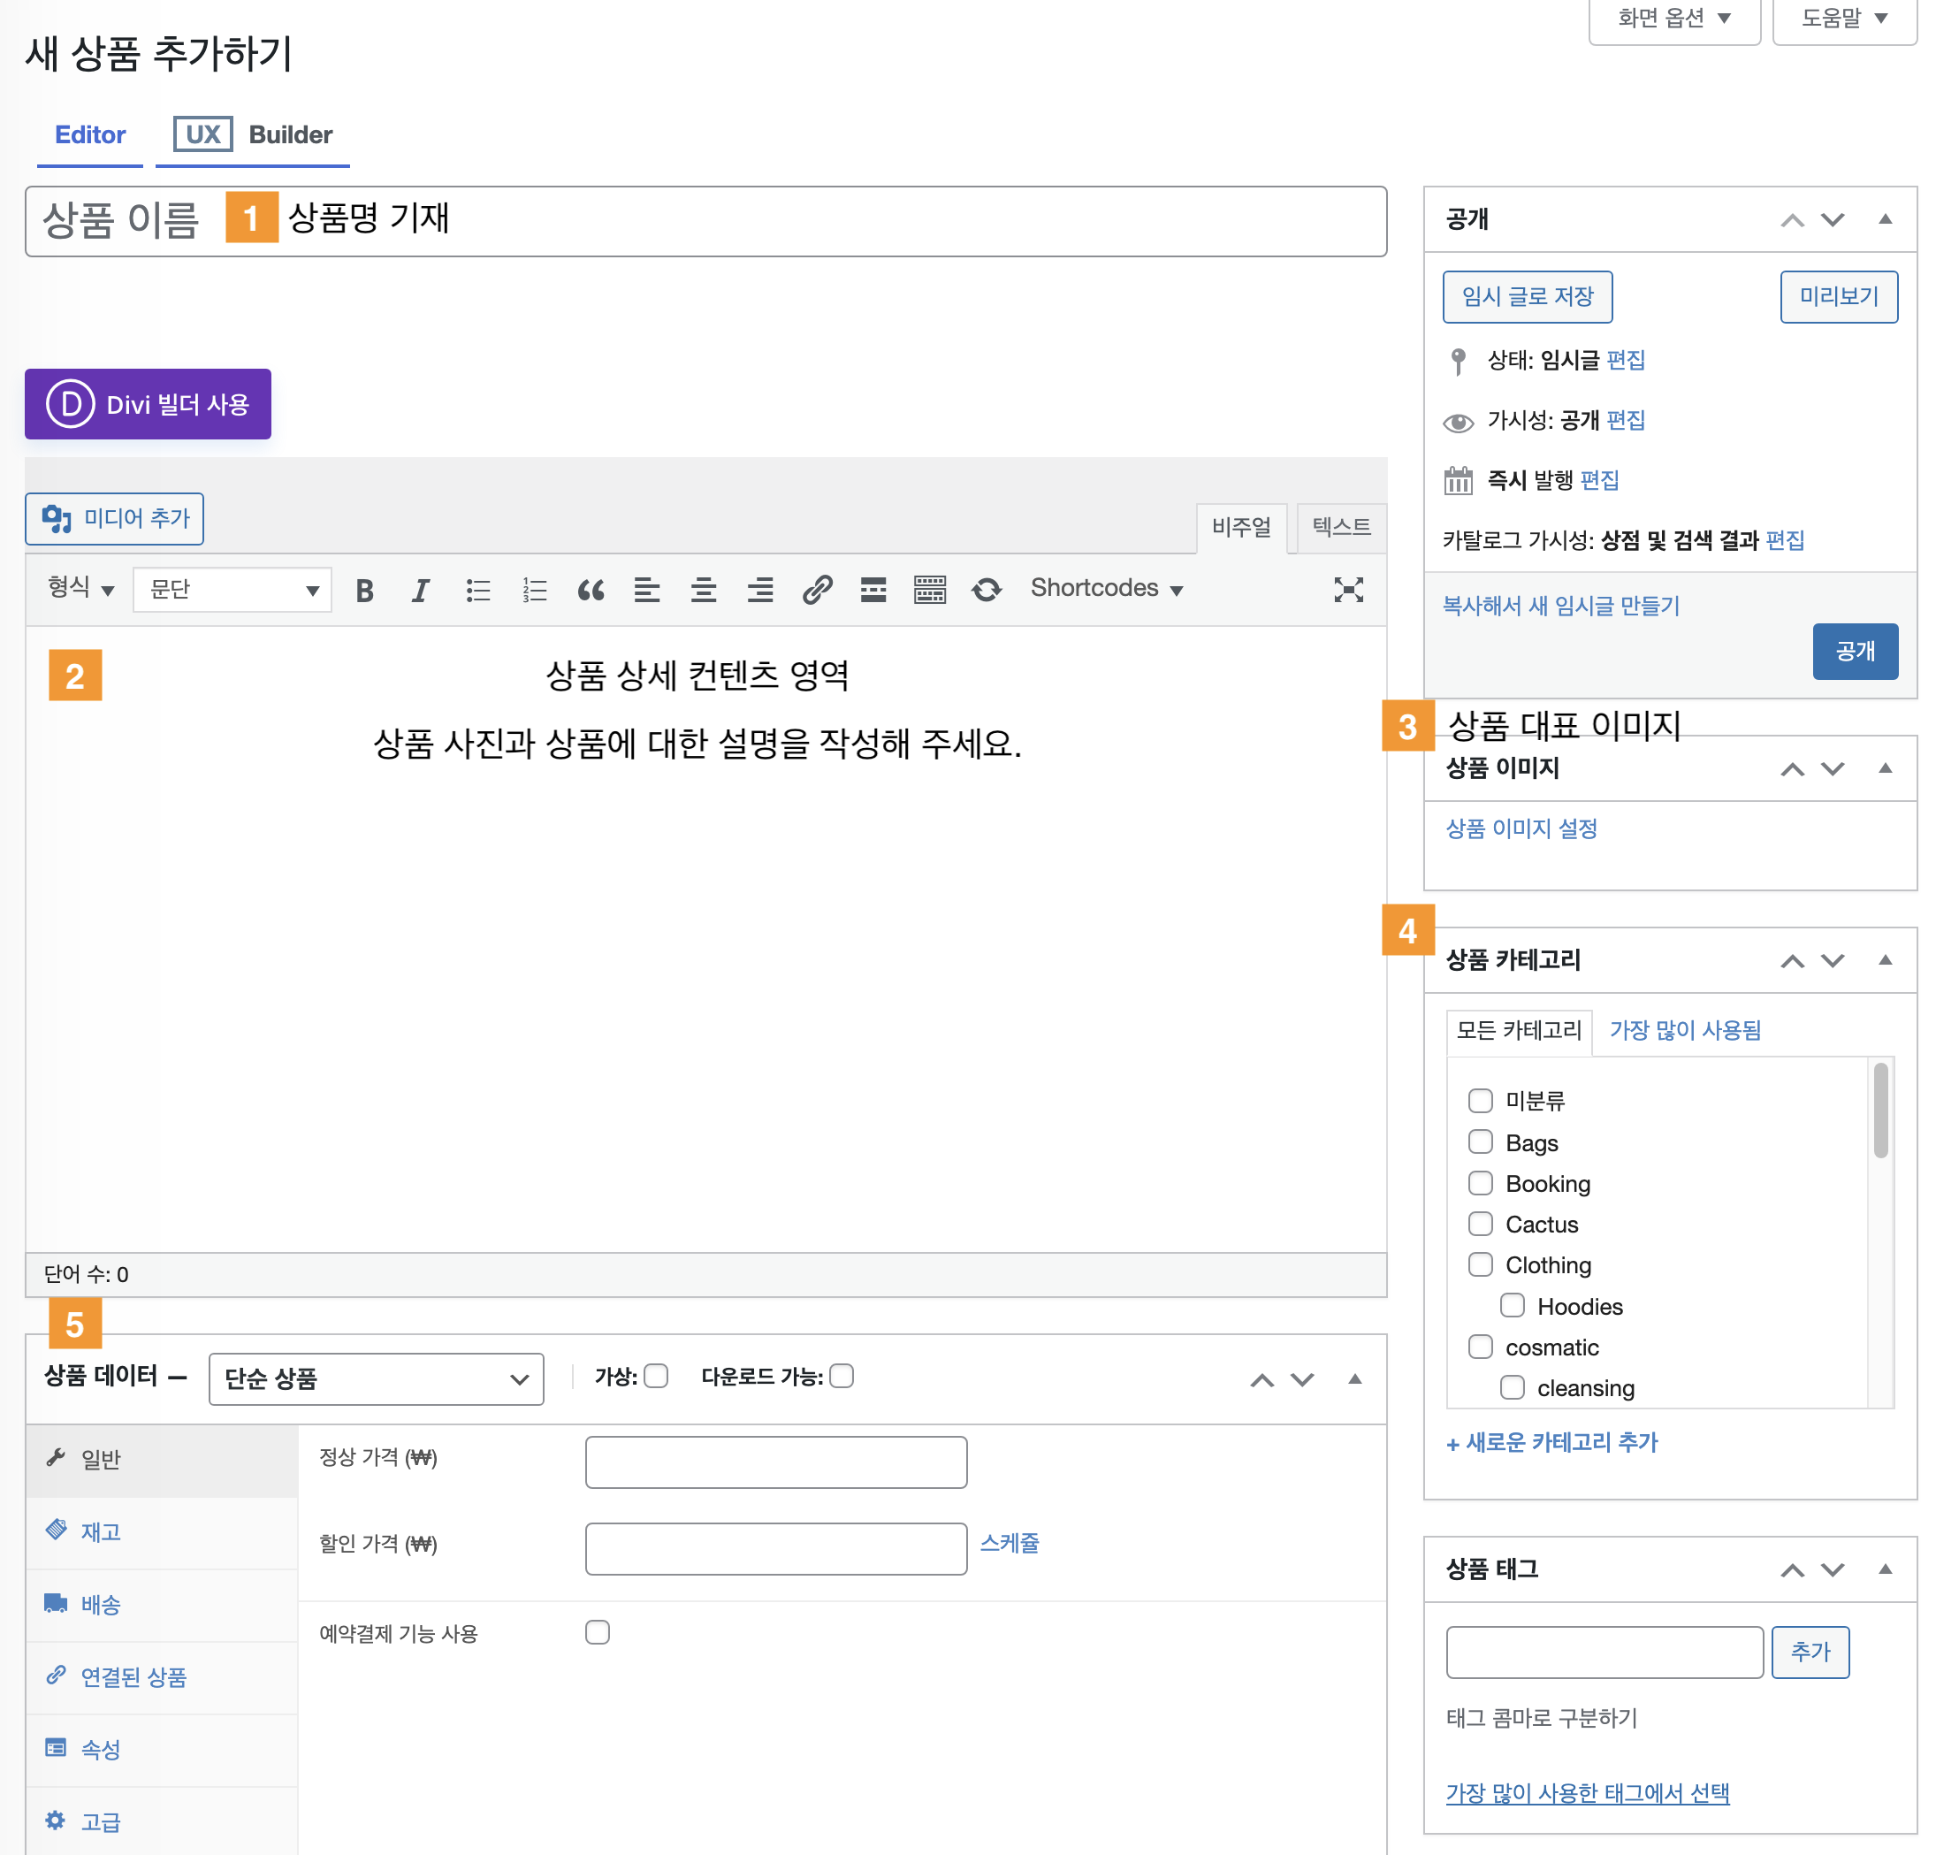Insert a blockquote
The width and height of the screenshot is (1936, 1855).
pos(591,591)
